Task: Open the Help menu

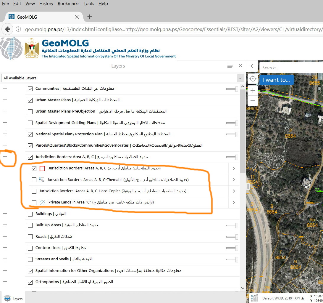Action: click(x=103, y=4)
